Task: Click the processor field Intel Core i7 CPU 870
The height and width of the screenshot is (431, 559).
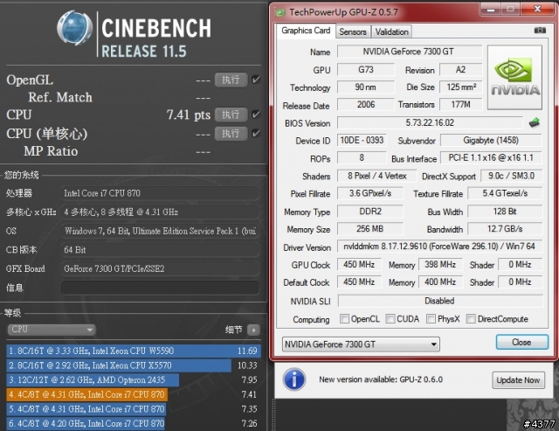Action: click(160, 193)
